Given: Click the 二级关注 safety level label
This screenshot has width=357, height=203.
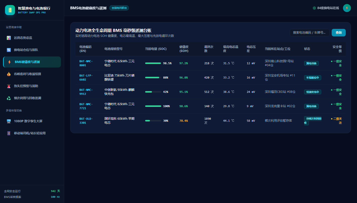Looking at the screenshot, I should (336, 121).
